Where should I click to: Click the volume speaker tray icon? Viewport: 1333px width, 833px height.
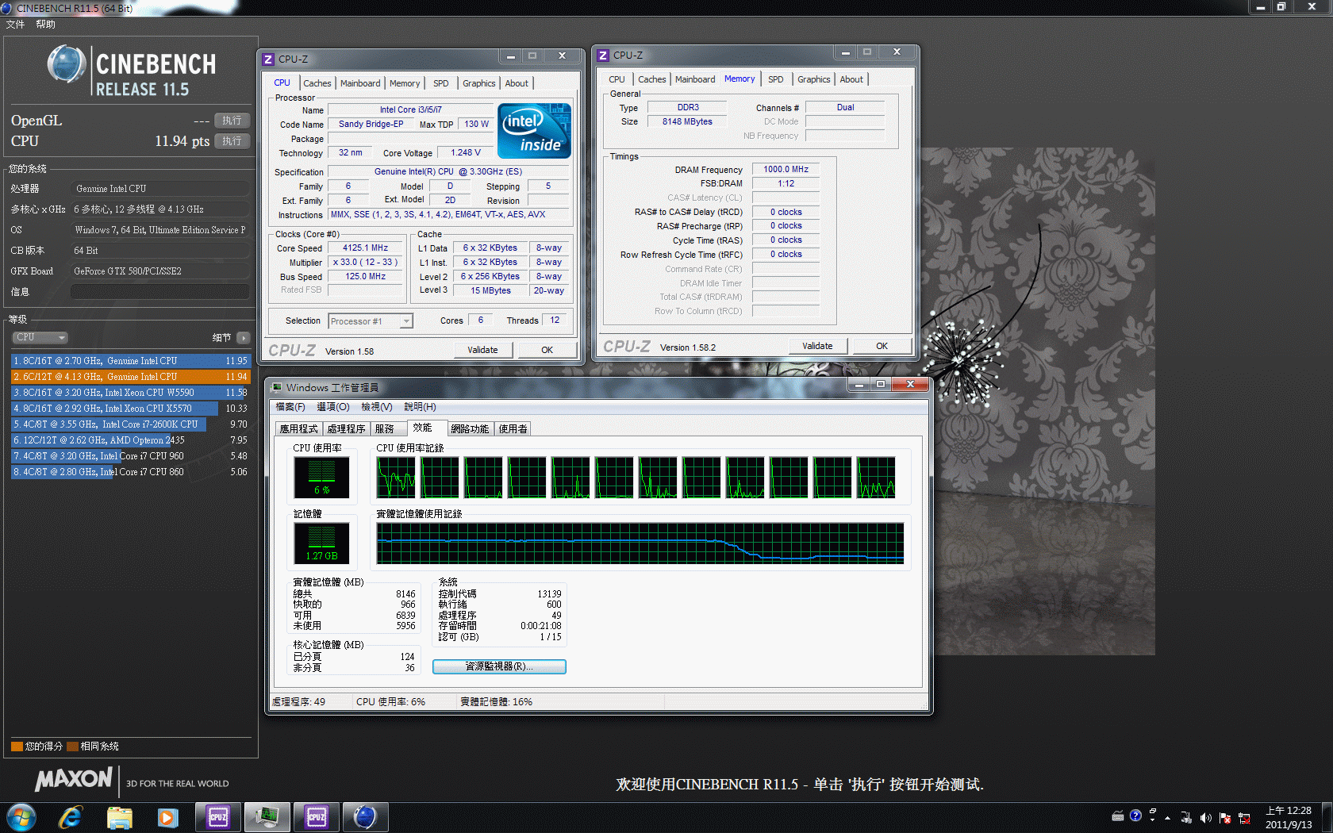coord(1206,817)
